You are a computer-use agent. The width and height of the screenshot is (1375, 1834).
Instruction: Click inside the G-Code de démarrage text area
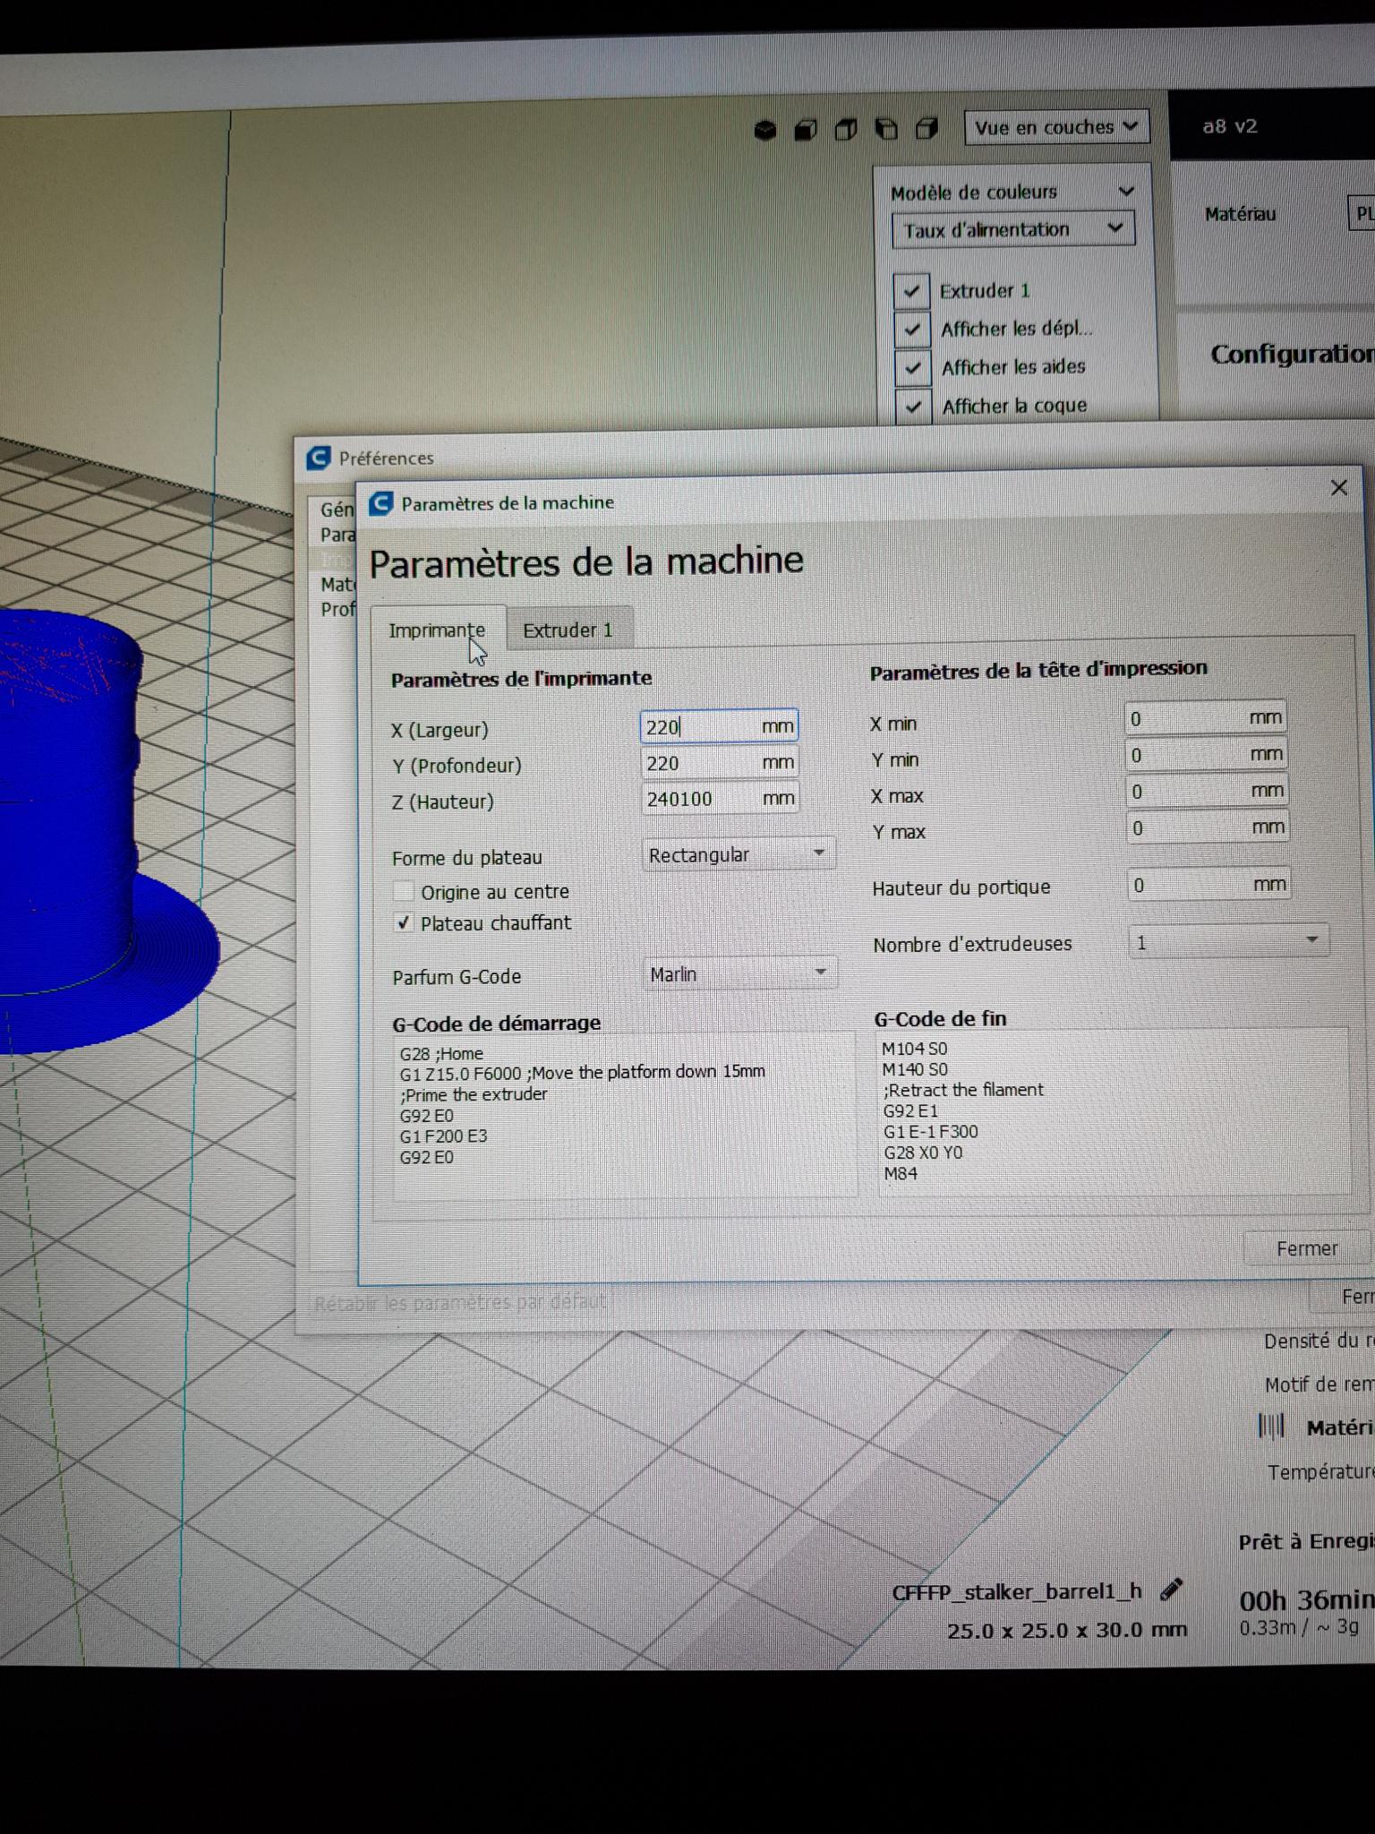pyautogui.click(x=625, y=1117)
